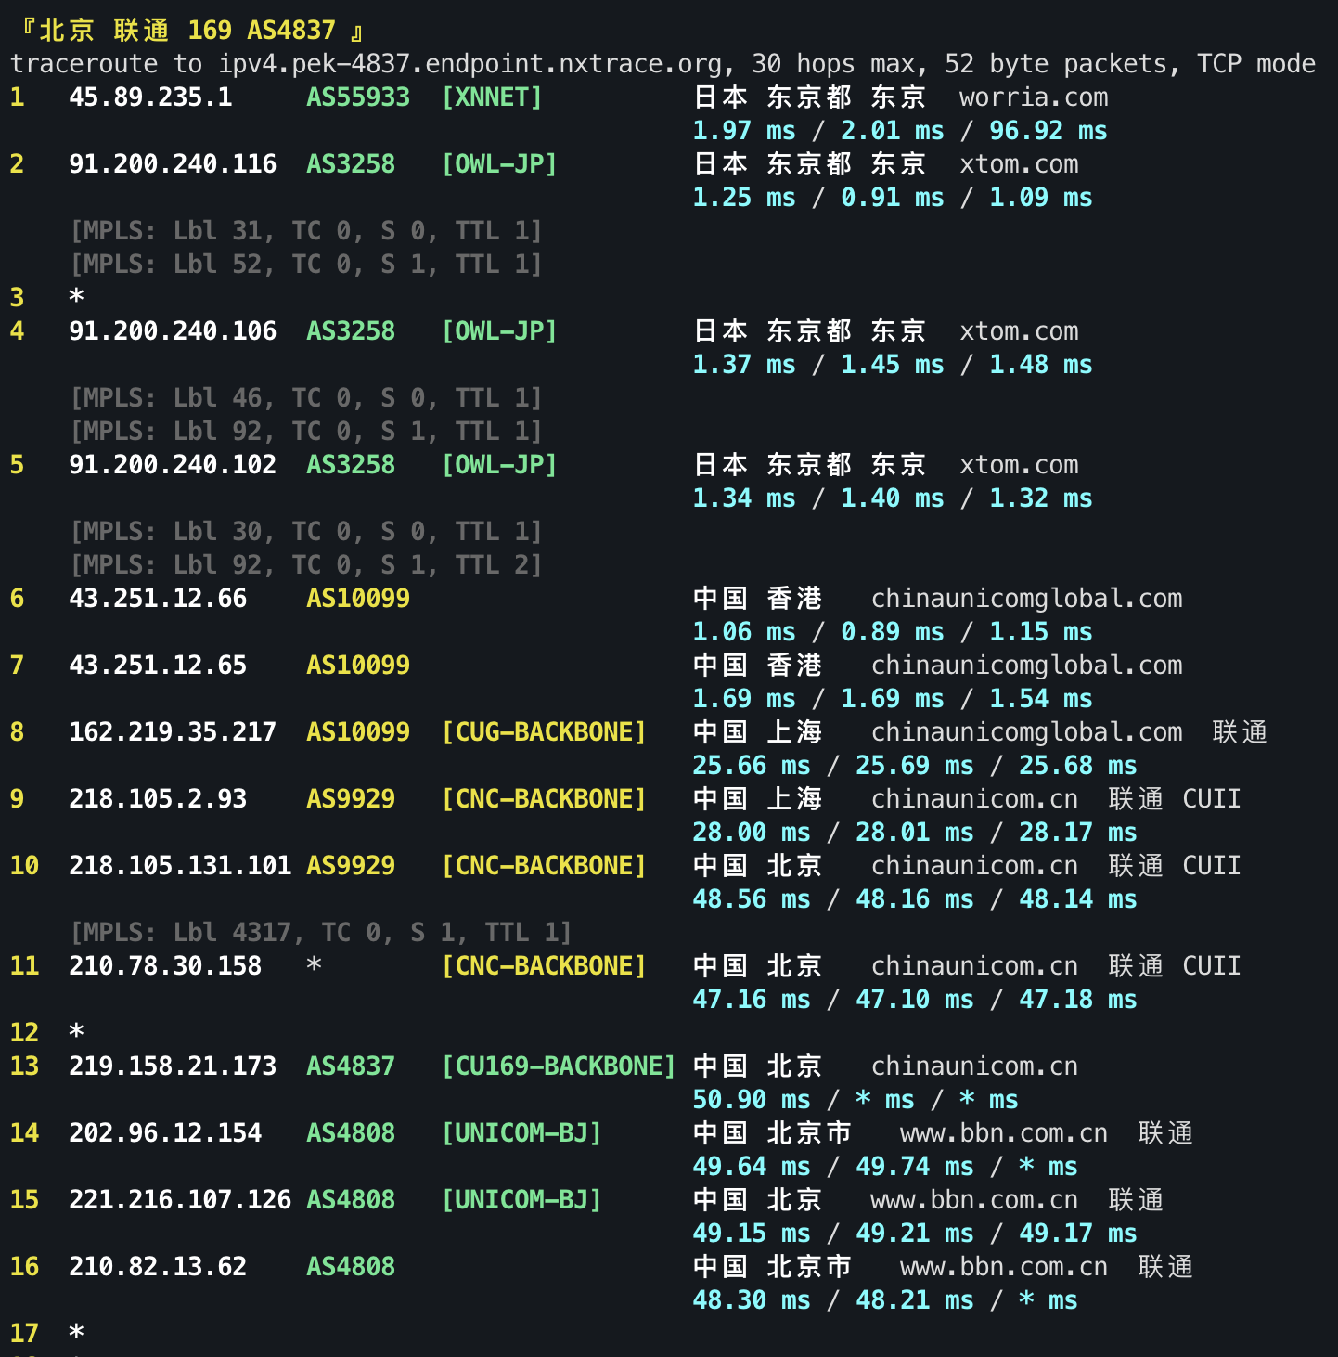Click the worria.com domain on hop 1
Screen dimensions: 1338x1357
click(1033, 97)
